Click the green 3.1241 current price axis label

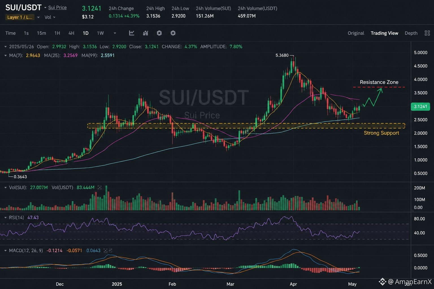(420, 106)
